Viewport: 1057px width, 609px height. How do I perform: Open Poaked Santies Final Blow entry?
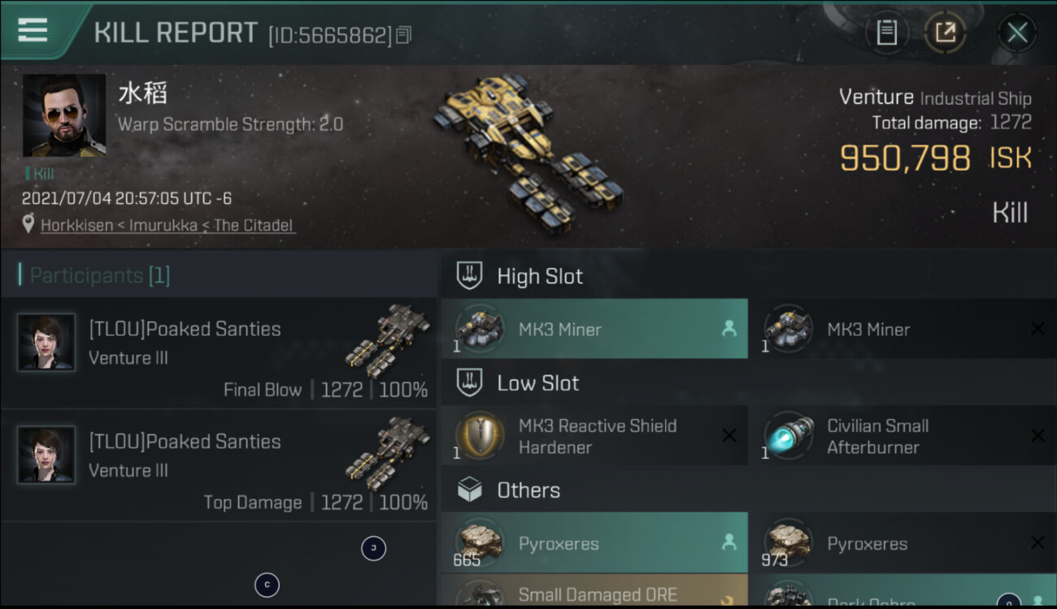click(x=219, y=353)
